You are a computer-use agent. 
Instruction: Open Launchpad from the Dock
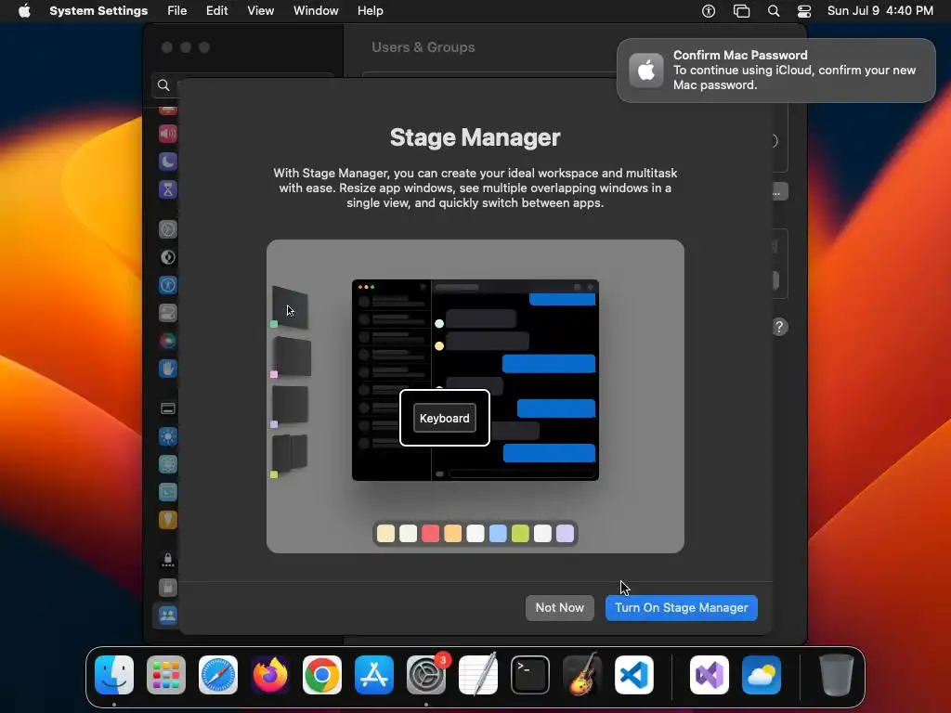[166, 675]
